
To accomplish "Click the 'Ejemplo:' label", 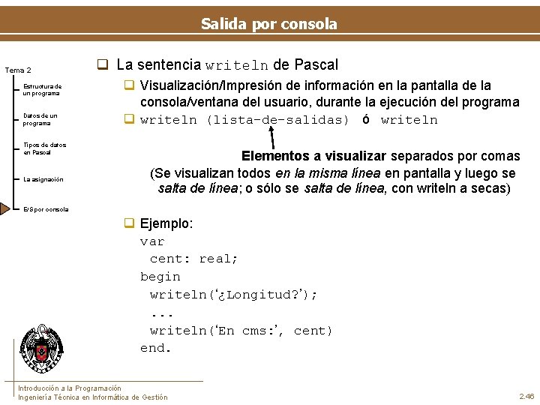I will pyautogui.click(x=166, y=223).
